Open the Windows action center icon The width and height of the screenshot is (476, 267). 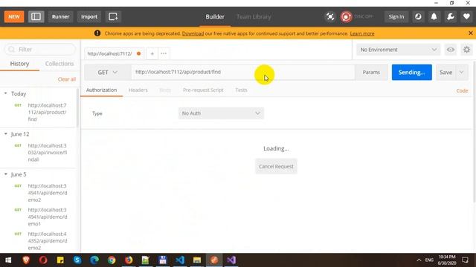click(x=465, y=260)
